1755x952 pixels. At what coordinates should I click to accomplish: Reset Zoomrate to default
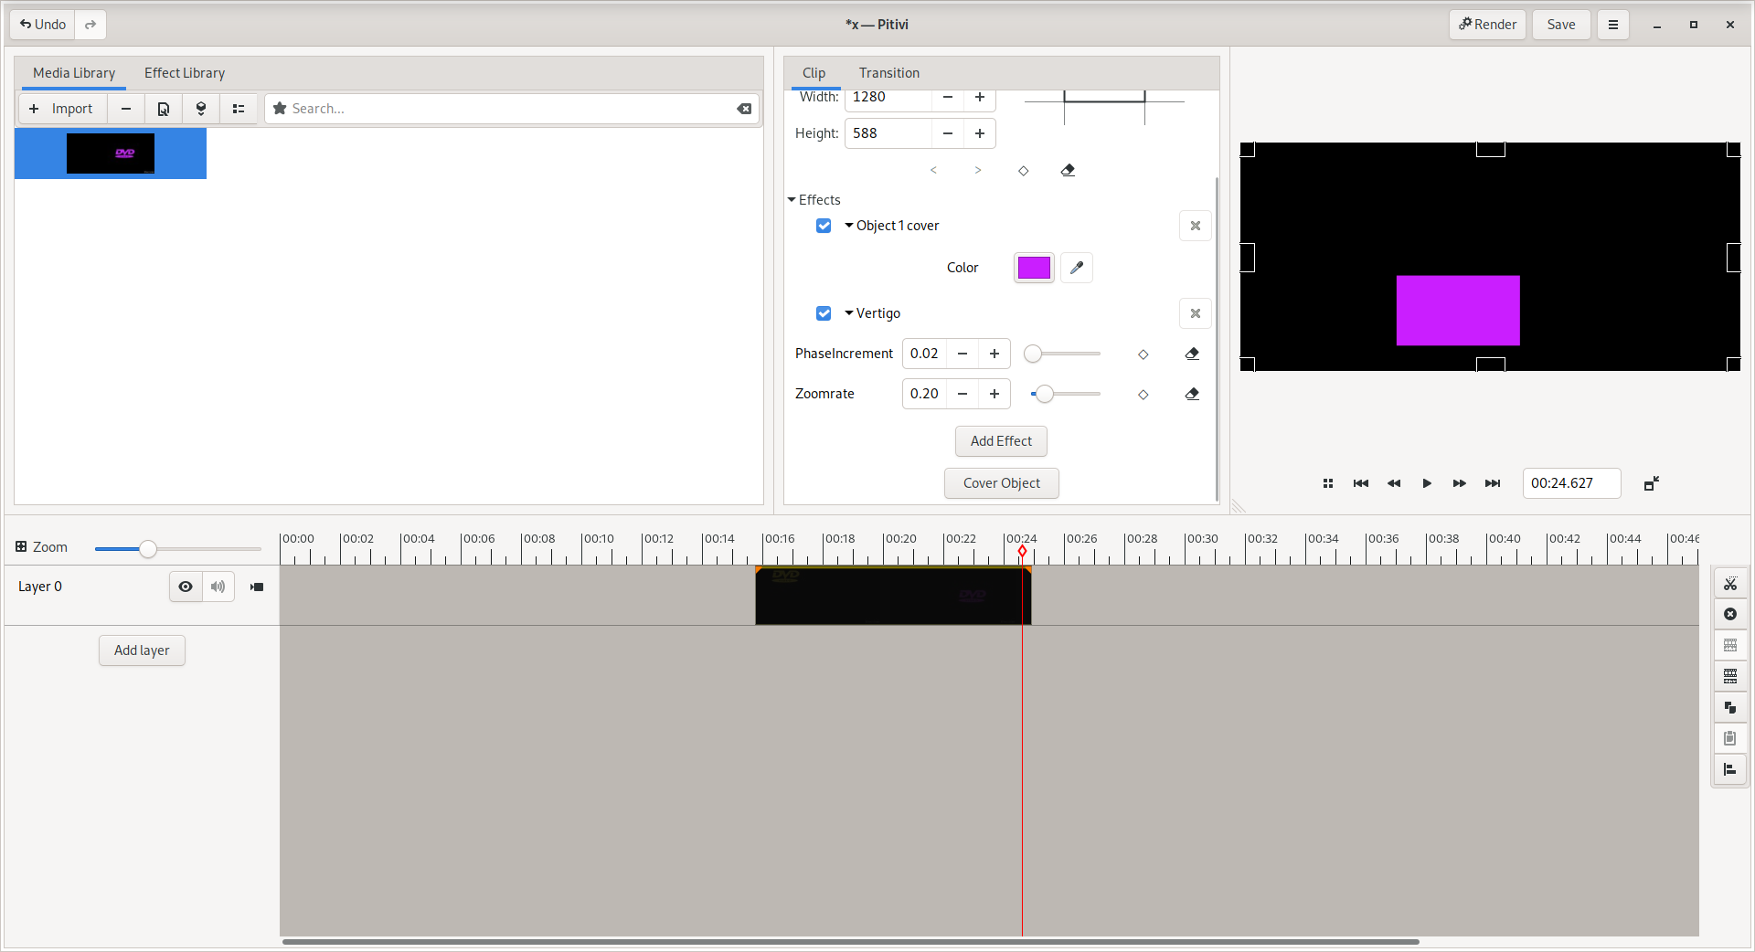click(1192, 394)
